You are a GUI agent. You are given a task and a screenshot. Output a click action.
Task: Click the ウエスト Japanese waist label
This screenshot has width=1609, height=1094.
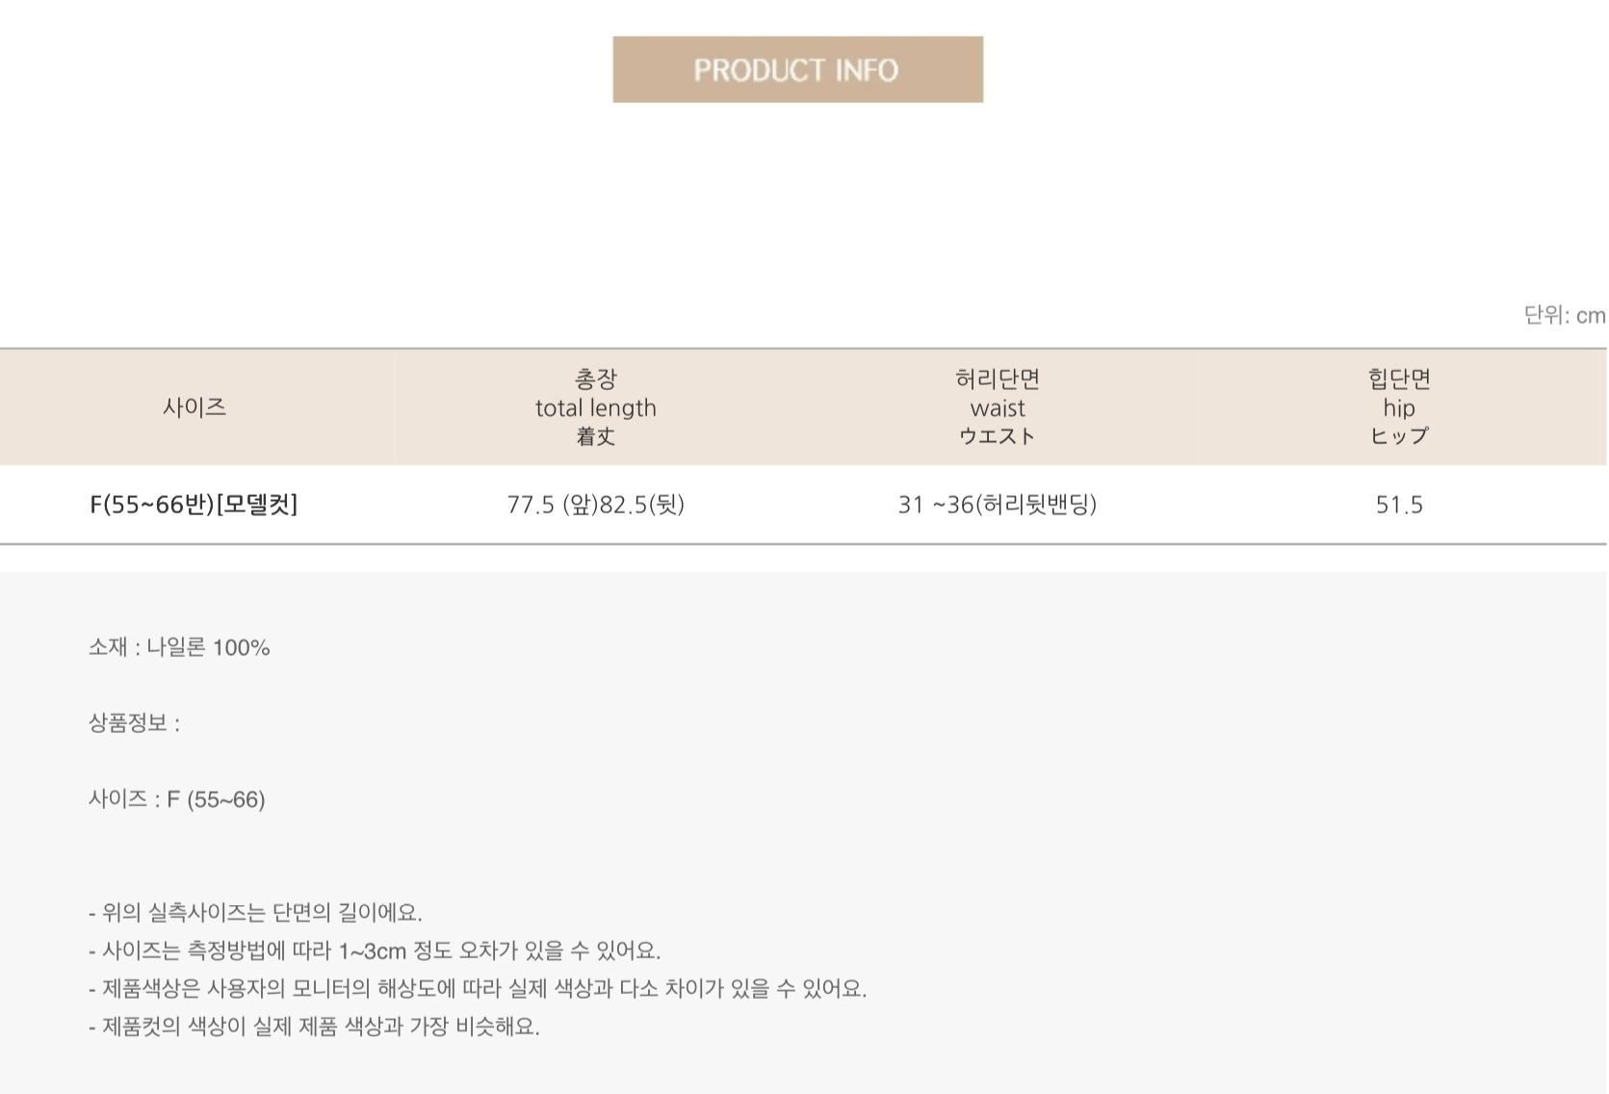click(x=998, y=436)
